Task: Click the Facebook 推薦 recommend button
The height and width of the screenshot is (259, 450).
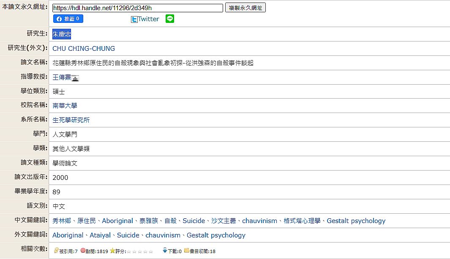Action: (x=68, y=19)
